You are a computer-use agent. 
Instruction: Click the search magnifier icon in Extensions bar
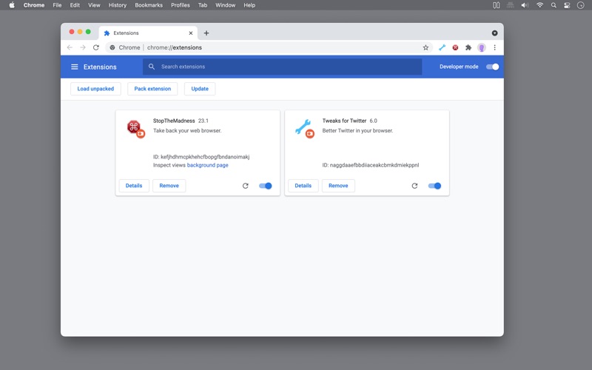point(152,67)
